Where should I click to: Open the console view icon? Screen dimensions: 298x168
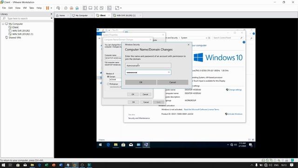coord(109,8)
